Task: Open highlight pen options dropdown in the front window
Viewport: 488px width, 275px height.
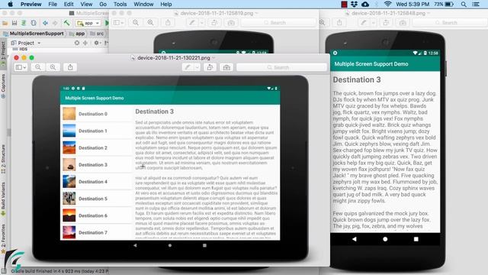Action: pos(197,67)
